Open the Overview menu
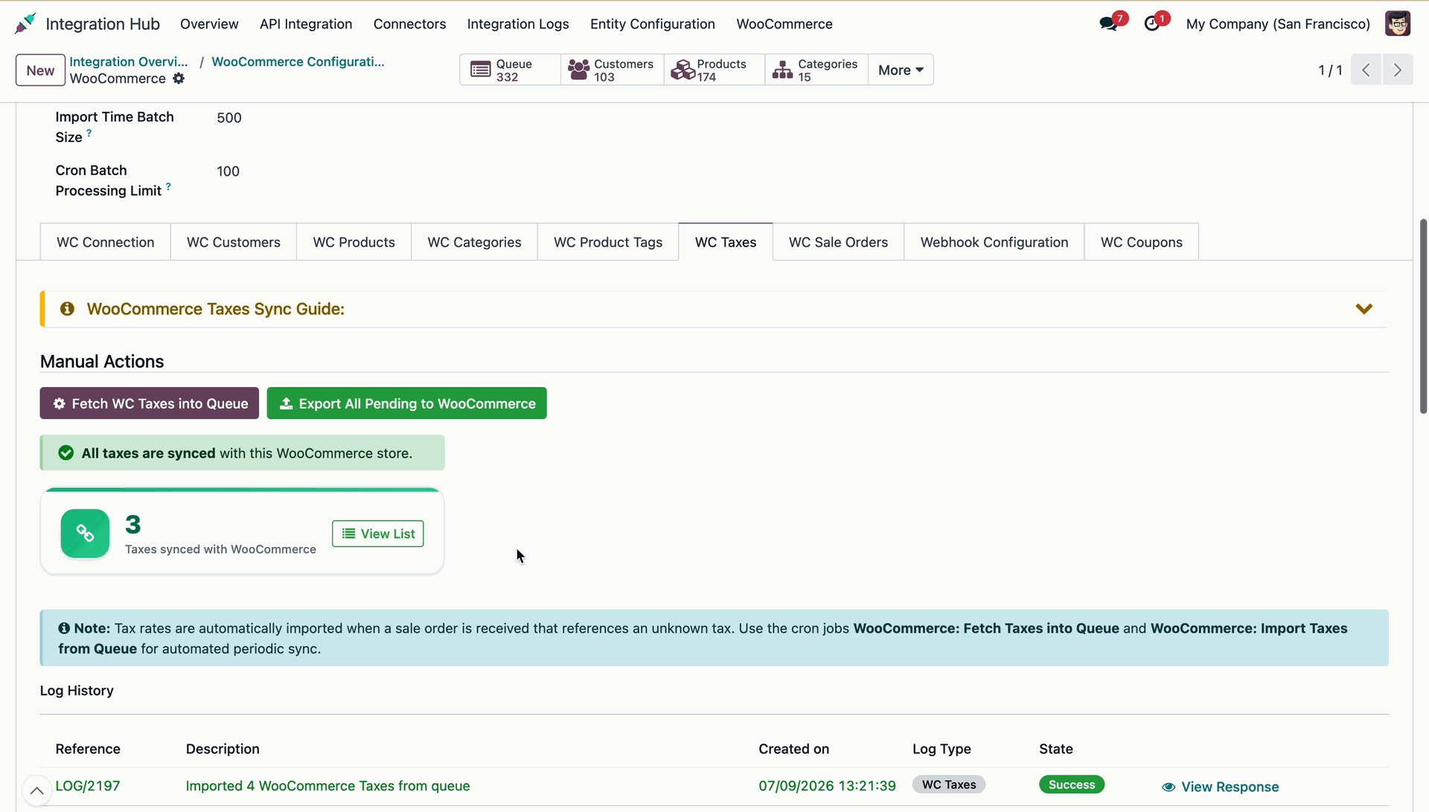 [x=209, y=24]
